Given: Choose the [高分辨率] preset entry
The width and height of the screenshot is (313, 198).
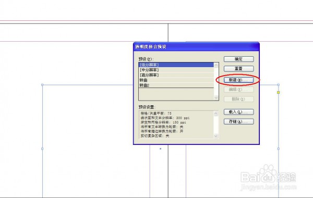Looking at the screenshot, I should (x=176, y=75).
